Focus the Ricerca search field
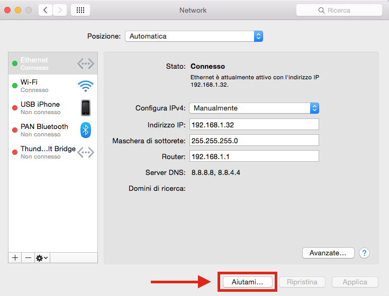 pos(339,10)
